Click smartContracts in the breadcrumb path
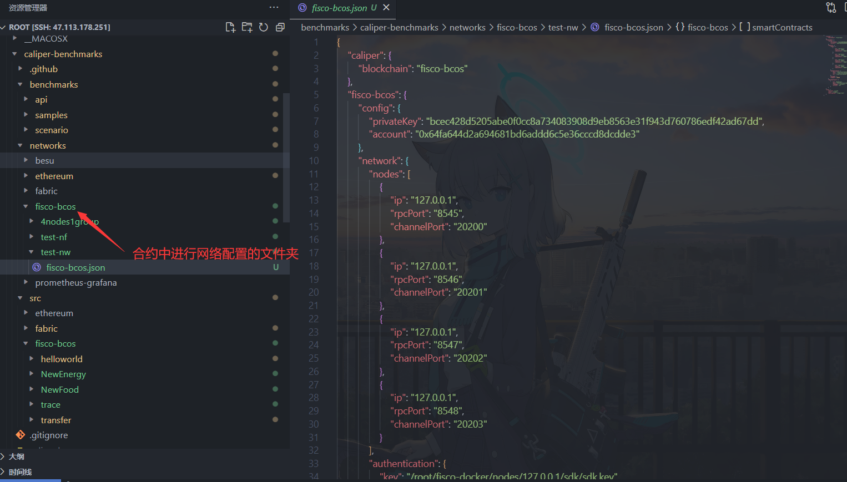The image size is (847, 482). [x=782, y=27]
